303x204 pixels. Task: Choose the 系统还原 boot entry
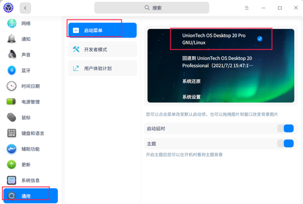click(191, 81)
